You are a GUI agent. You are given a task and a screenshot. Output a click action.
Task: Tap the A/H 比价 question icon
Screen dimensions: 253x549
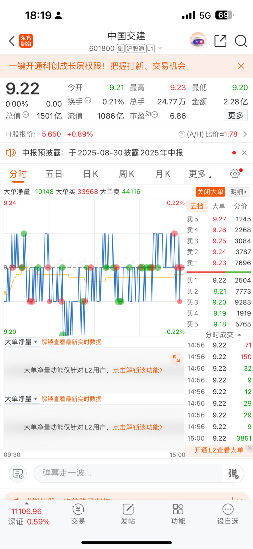(182, 134)
